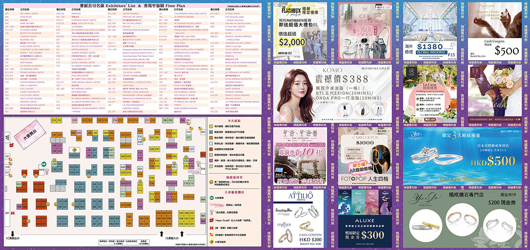Select the yellow overseas wedding zone swatch
Image resolution: width=530 pixels, height=250 pixels.
(211, 126)
